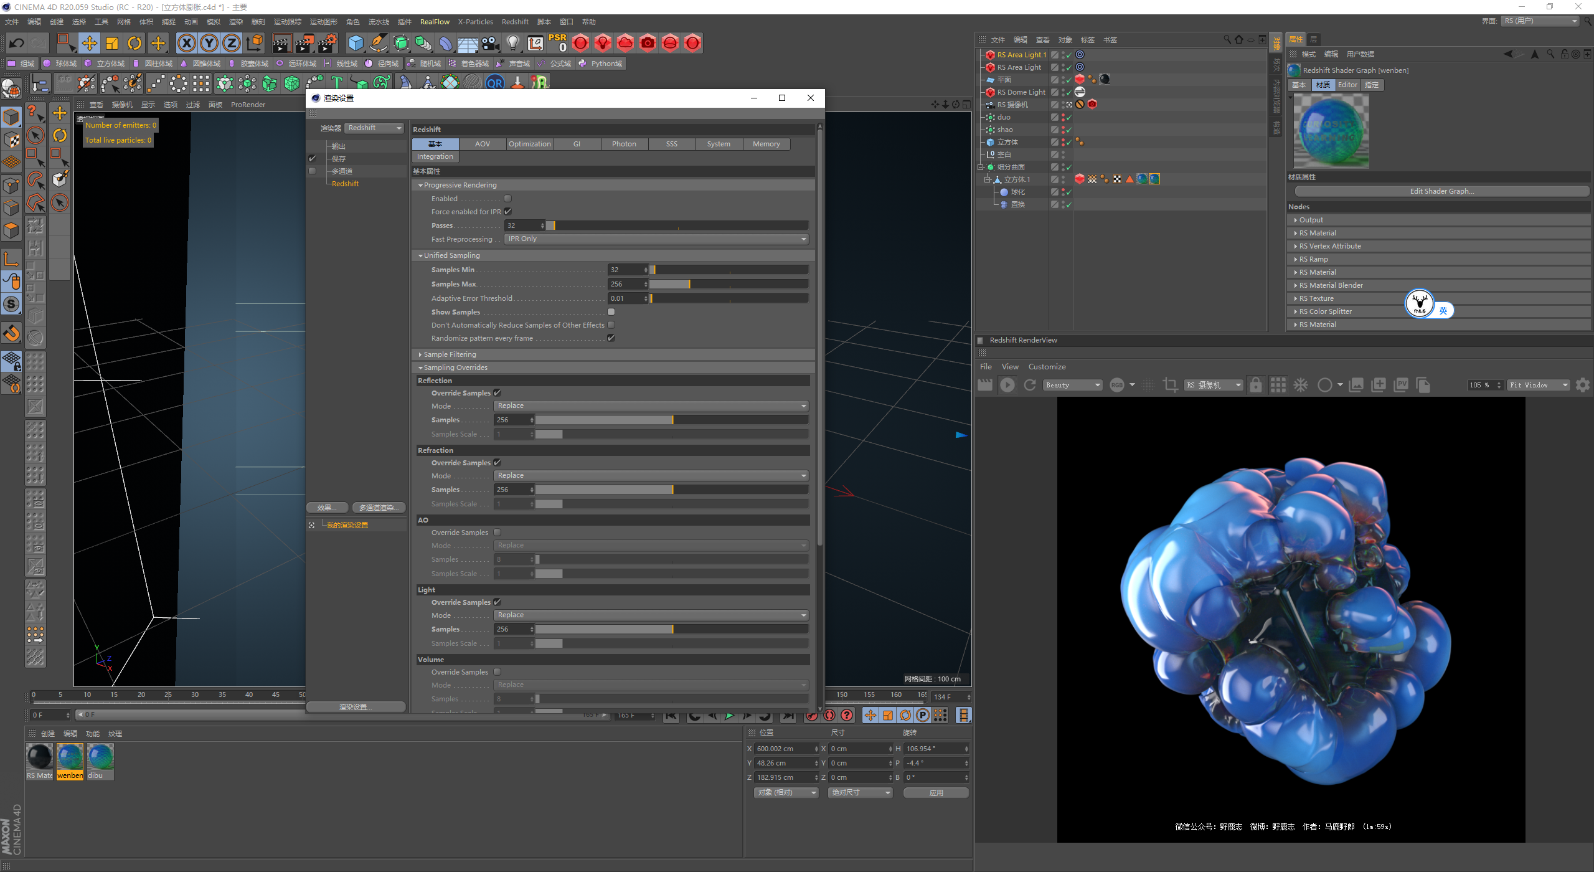The height and width of the screenshot is (872, 1594).
Task: Enable Randomize pattern every frame
Action: 611,338
